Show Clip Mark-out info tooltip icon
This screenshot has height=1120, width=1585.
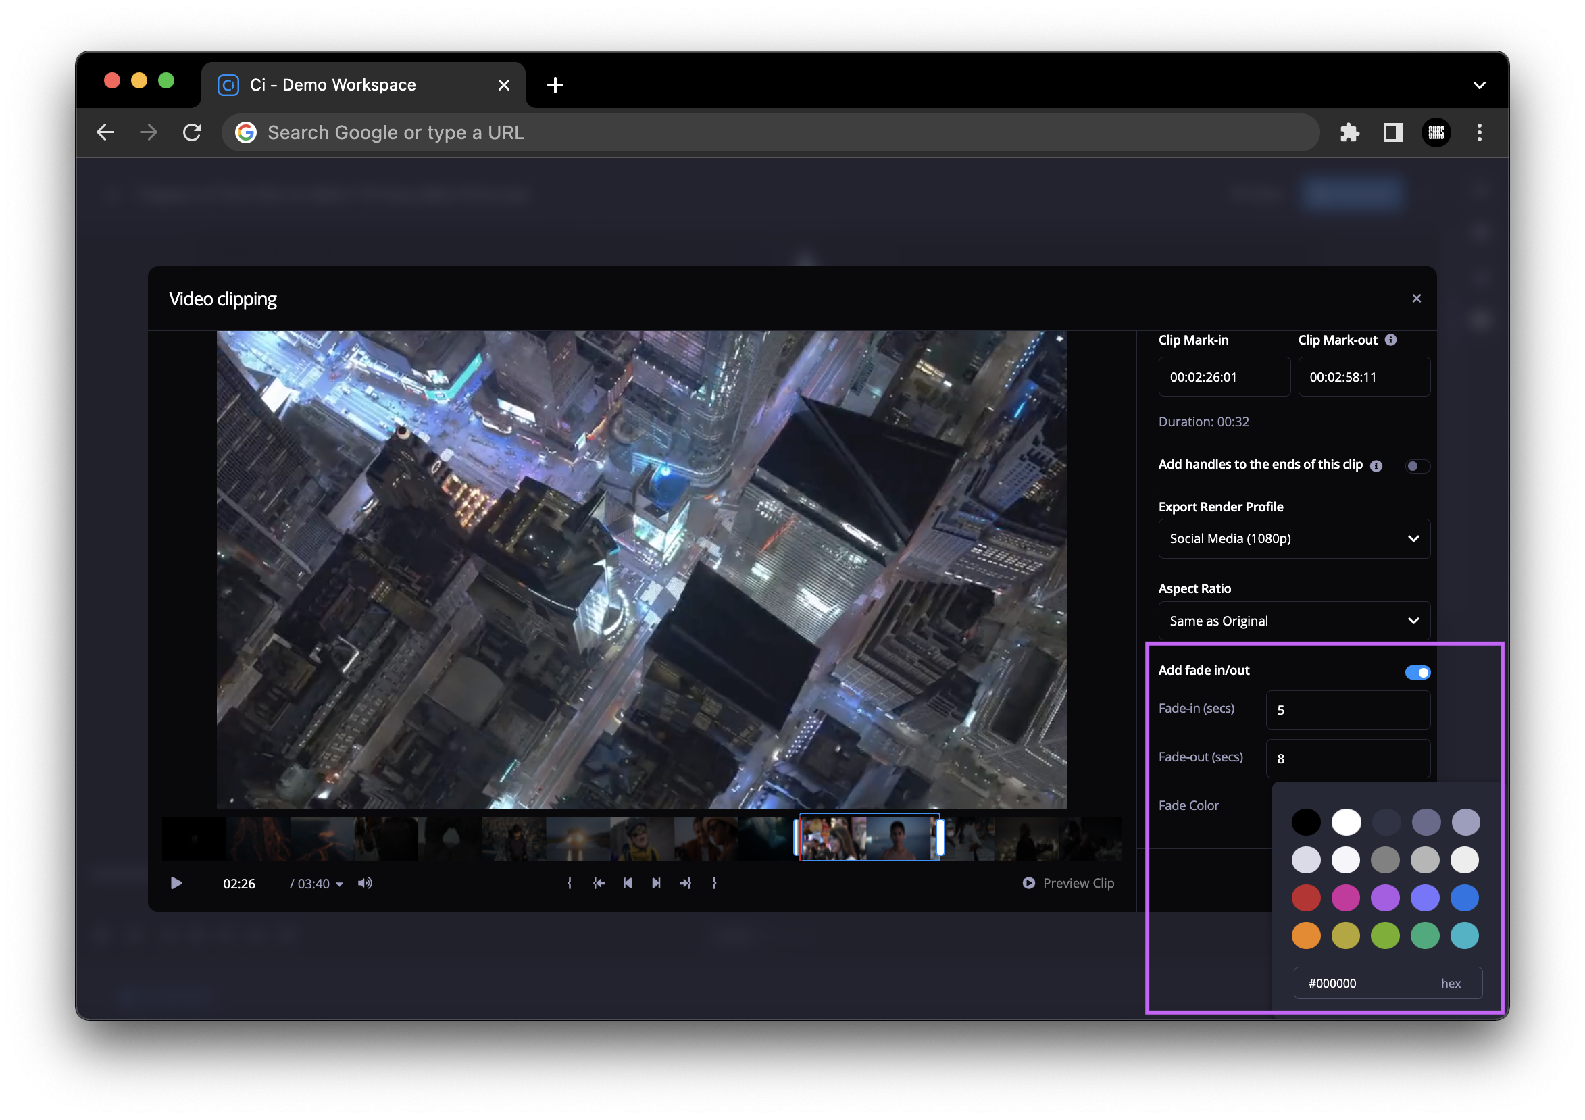pos(1391,340)
